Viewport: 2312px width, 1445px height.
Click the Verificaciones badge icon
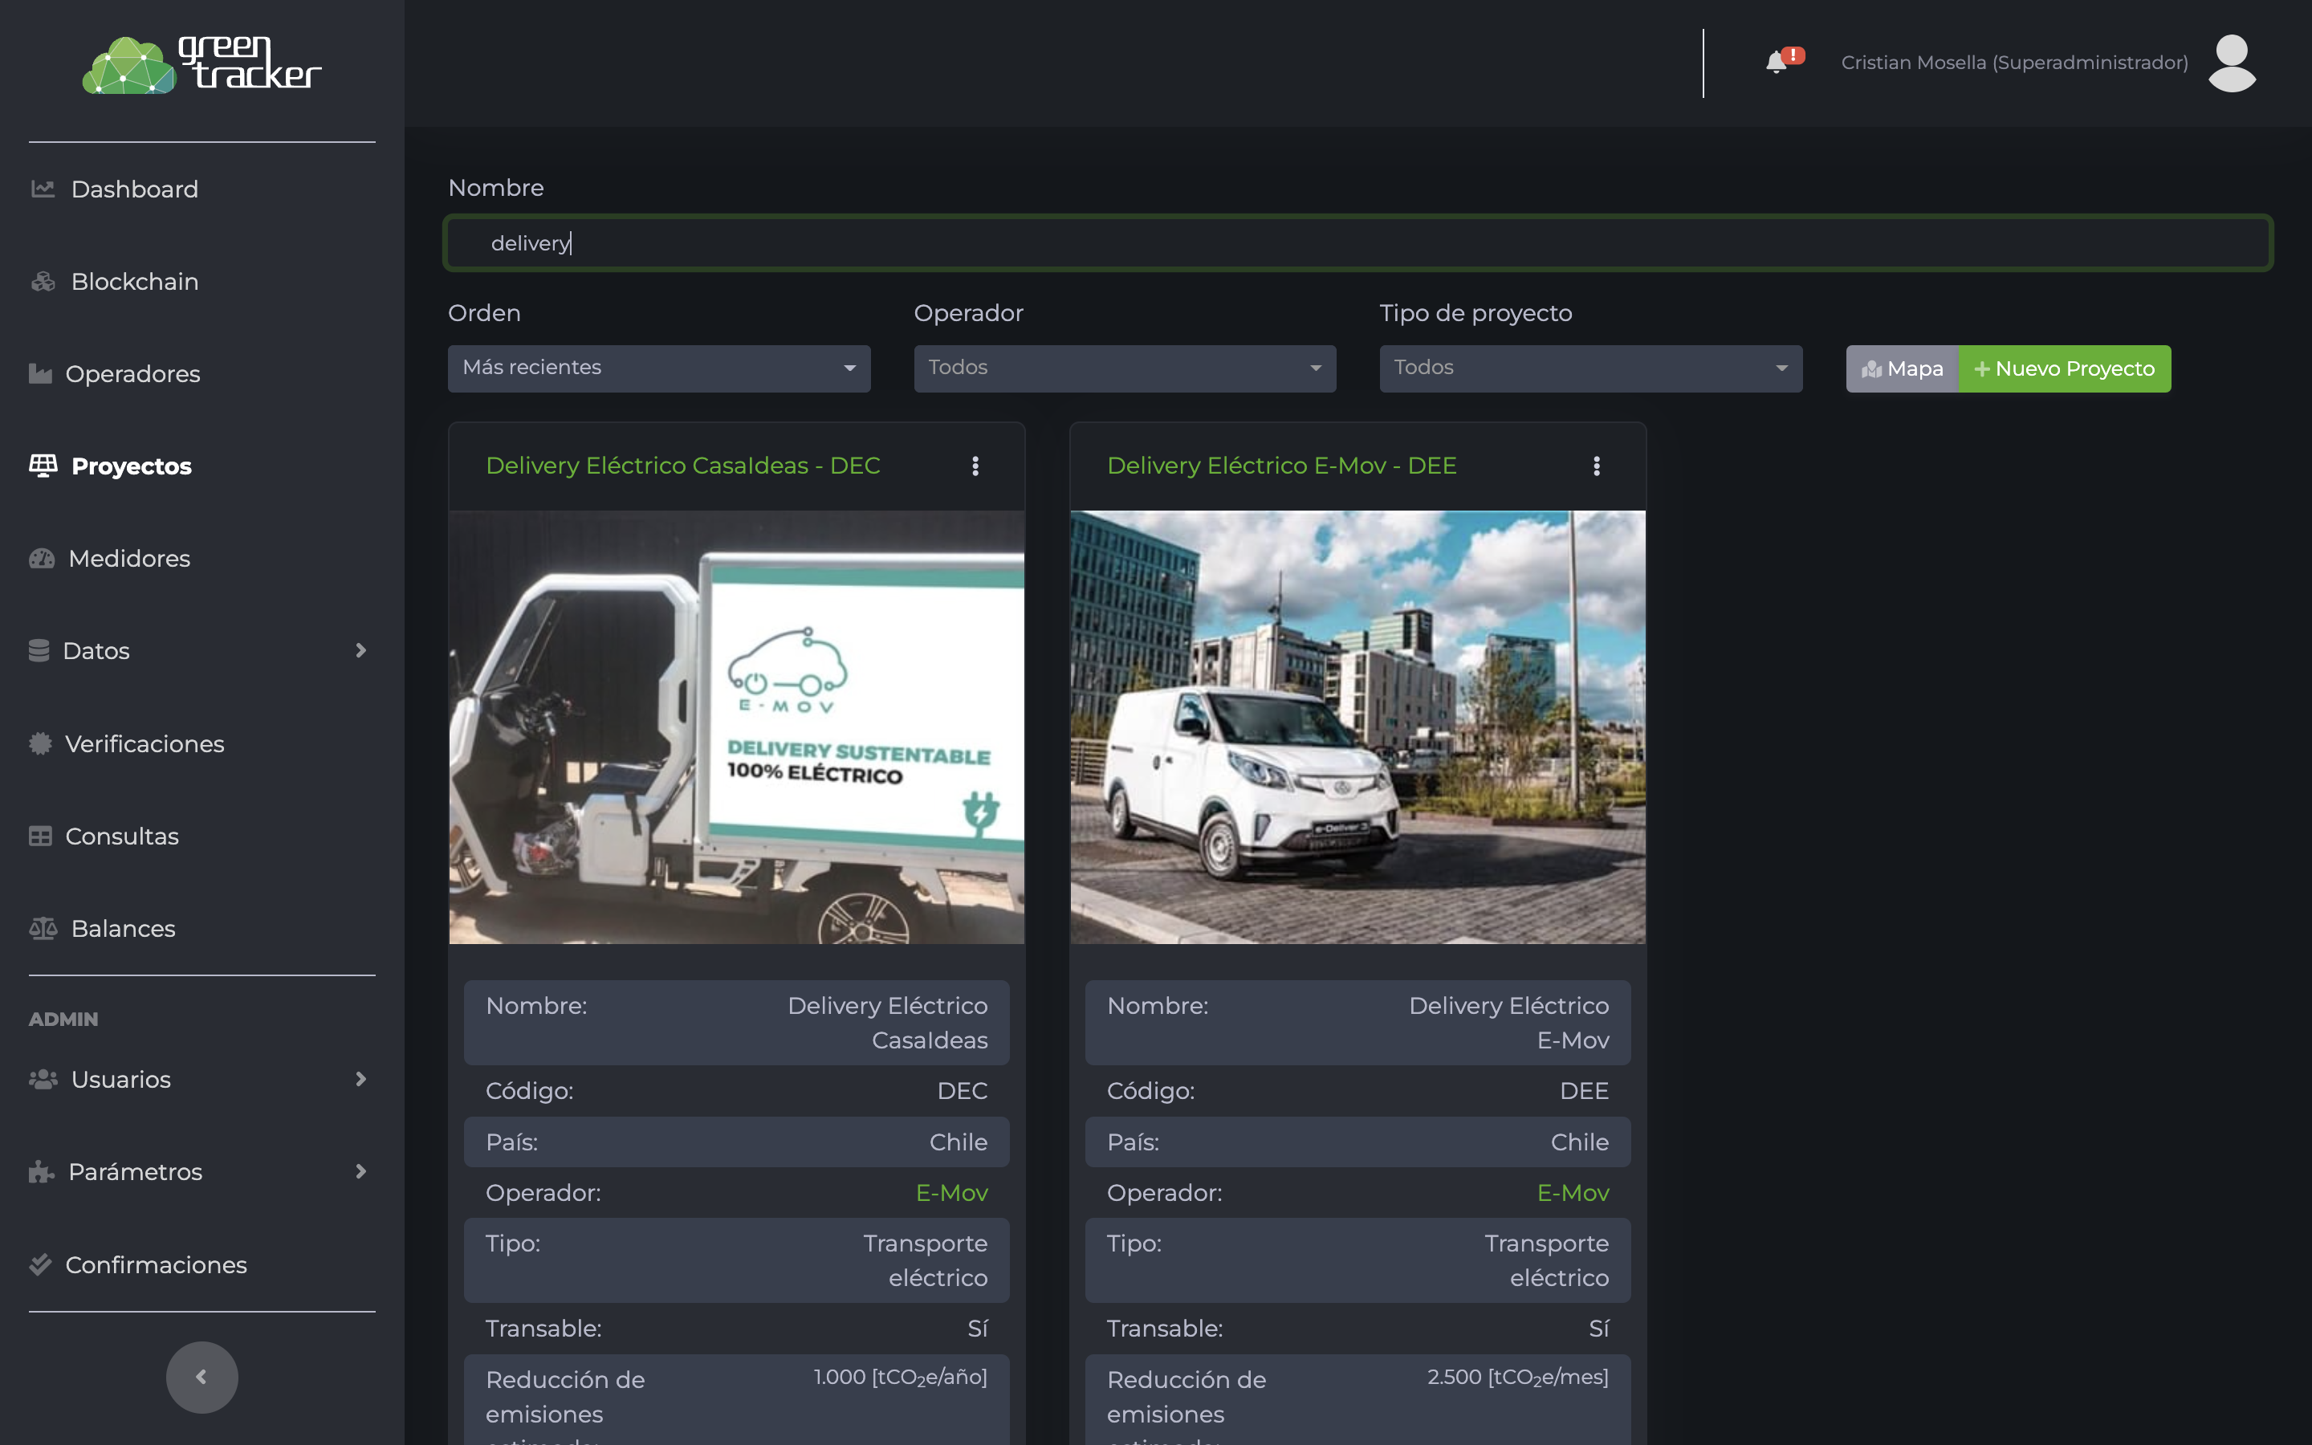click(40, 743)
